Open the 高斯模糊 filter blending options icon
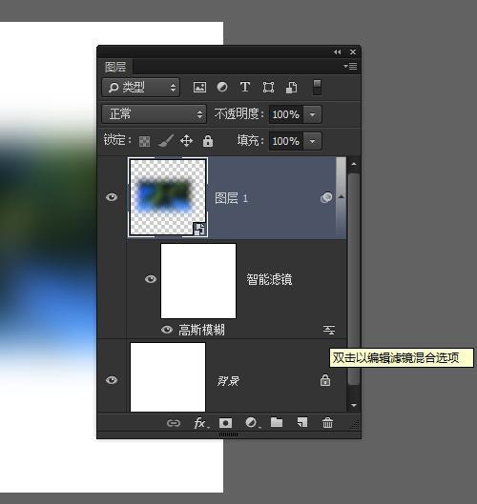This screenshot has height=504, width=477. tap(329, 330)
